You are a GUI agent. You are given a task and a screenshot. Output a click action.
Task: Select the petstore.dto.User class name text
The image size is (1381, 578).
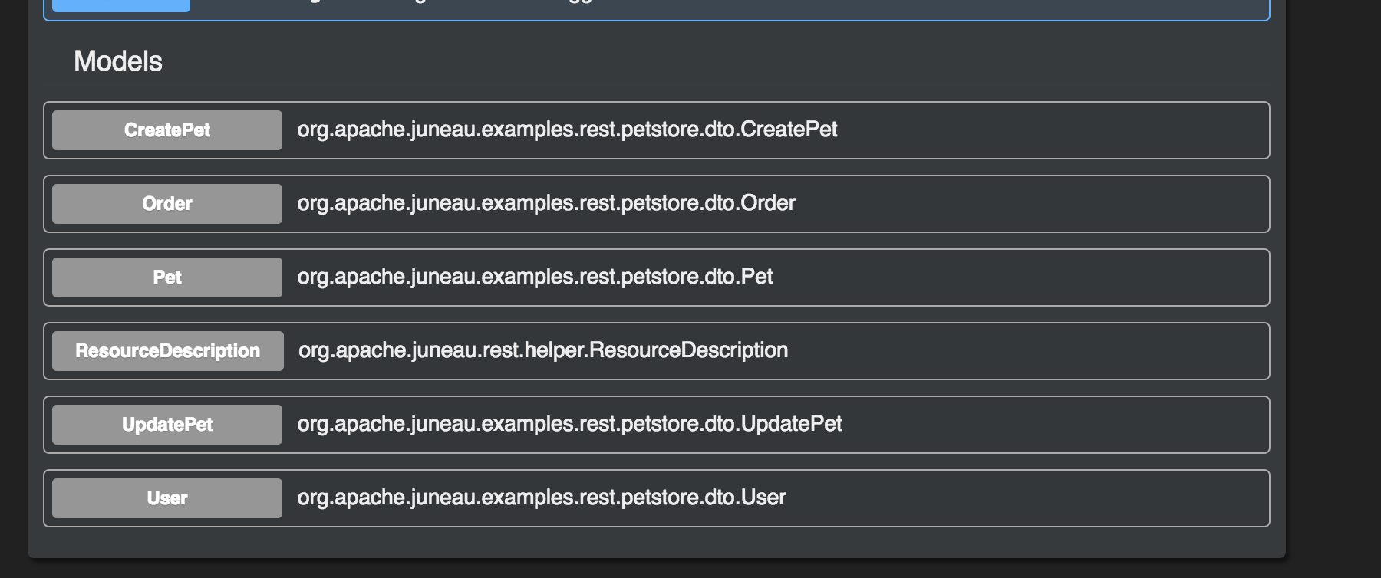(x=542, y=498)
